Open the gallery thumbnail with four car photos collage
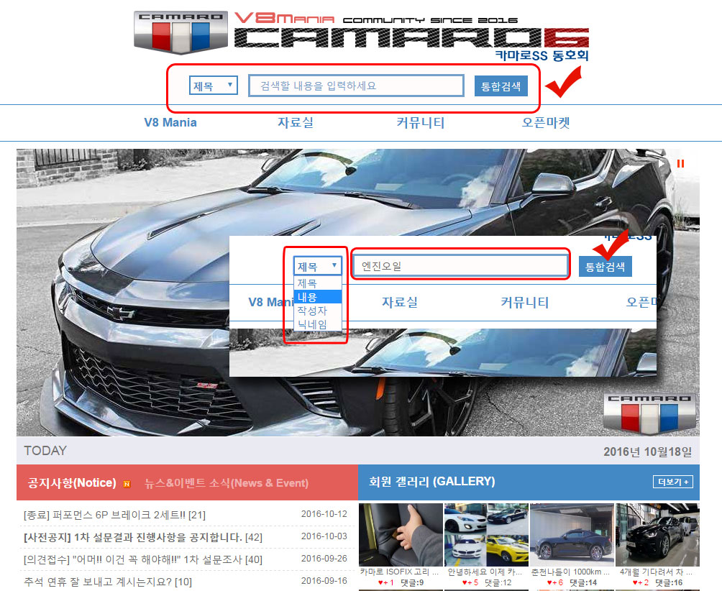 tap(486, 535)
